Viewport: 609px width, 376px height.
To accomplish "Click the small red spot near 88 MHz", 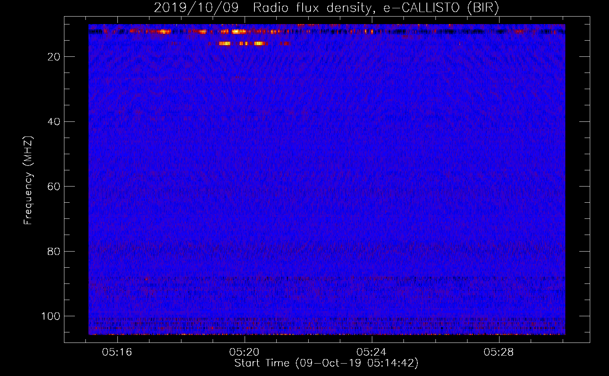I will (x=147, y=279).
